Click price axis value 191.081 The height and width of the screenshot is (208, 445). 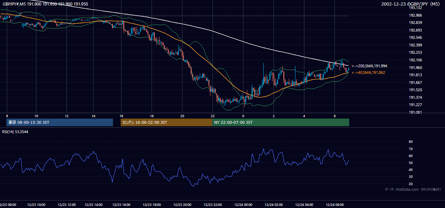(415, 112)
